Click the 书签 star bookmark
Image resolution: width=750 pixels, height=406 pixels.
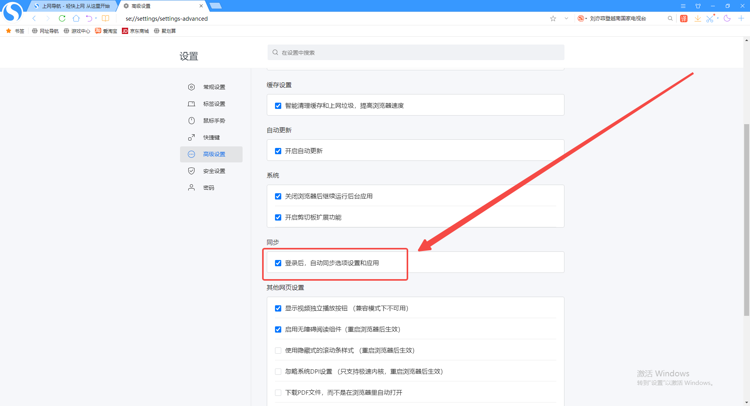point(15,31)
